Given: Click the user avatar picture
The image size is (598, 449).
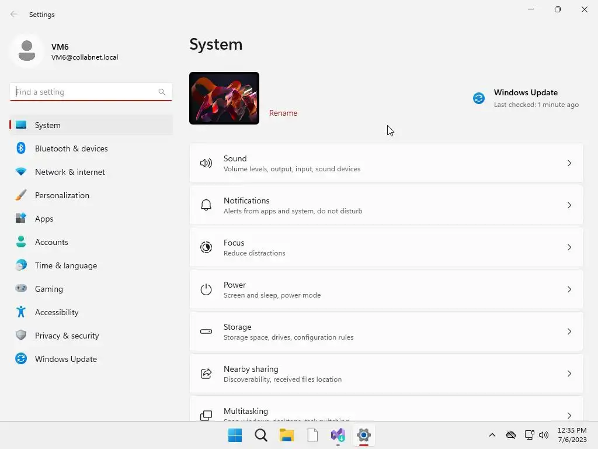Looking at the screenshot, I should pyautogui.click(x=27, y=51).
